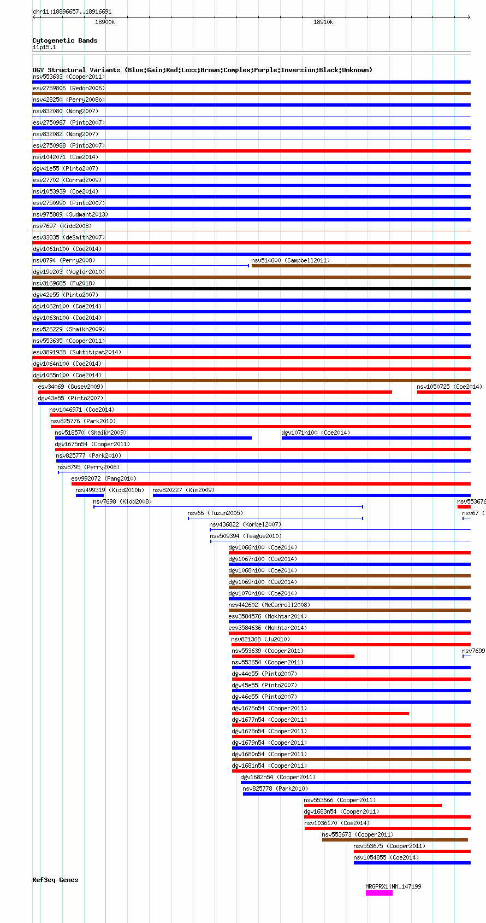The width and height of the screenshot is (486, 923).
Task: Select nsv1046971 (Coe2014) label
Action: coord(82,410)
